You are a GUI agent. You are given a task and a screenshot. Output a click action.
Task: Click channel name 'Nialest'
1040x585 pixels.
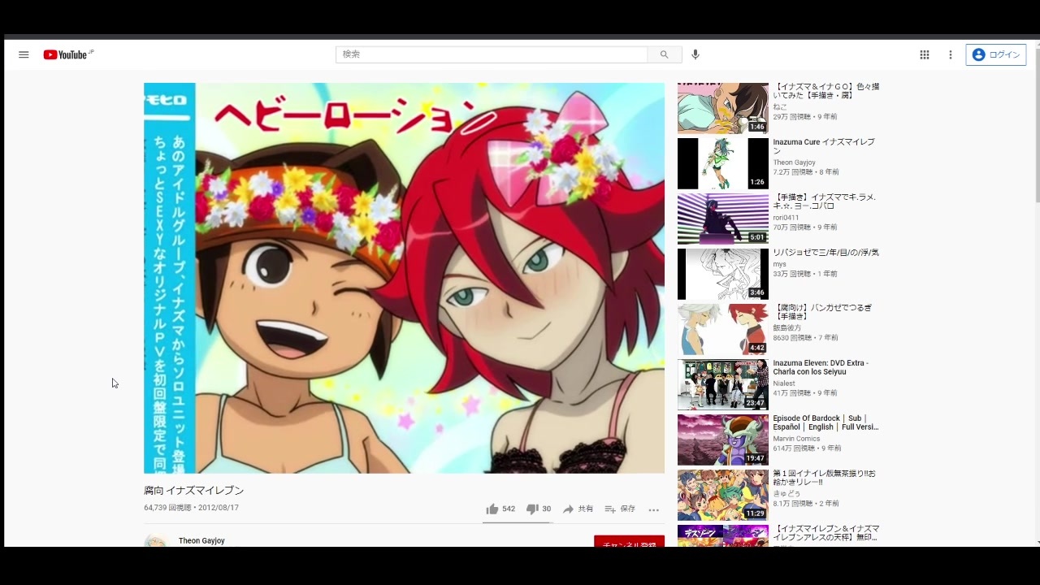coord(784,383)
